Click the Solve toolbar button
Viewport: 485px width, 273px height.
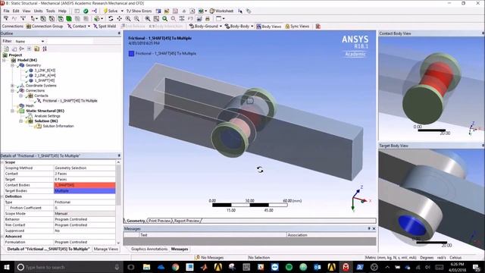(111, 11)
